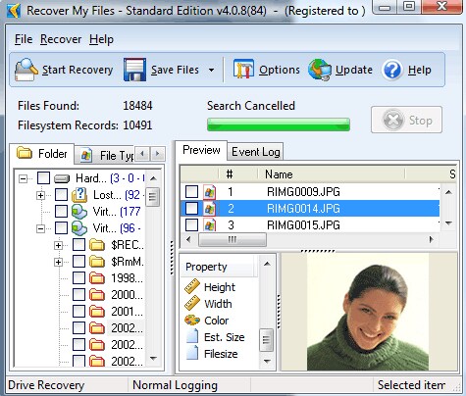466x396 pixels.
Task: Click the preview photo of the woman
Action: tap(368, 312)
